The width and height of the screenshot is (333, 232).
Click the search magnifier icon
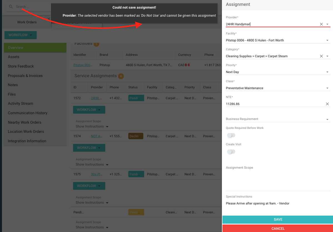click(x=11, y=7)
